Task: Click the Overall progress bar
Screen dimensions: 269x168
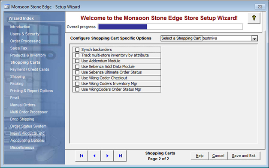Action: pyautogui.click(x=170, y=27)
